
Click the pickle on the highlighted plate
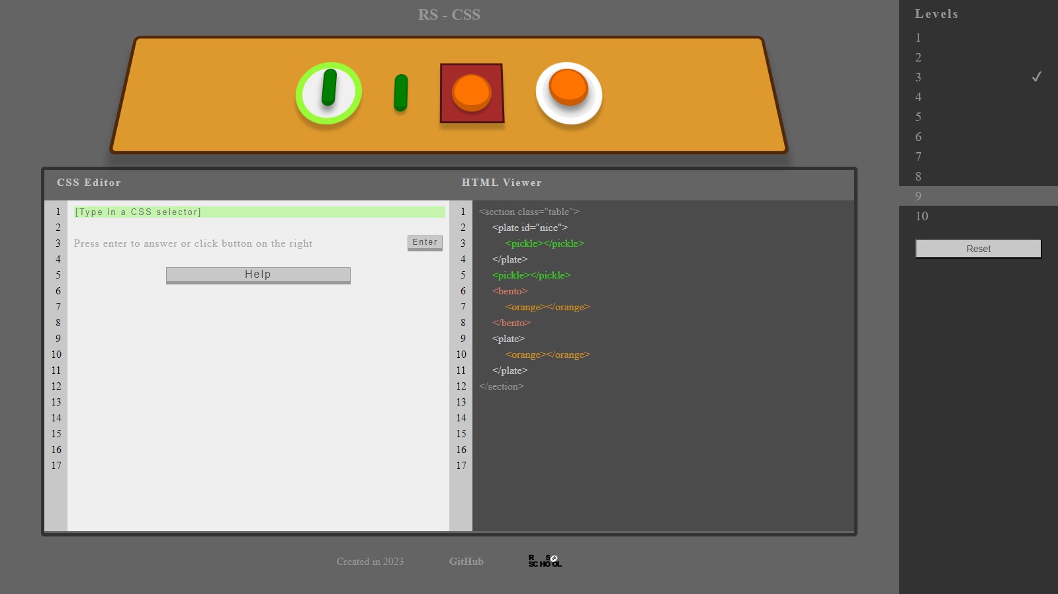(329, 87)
